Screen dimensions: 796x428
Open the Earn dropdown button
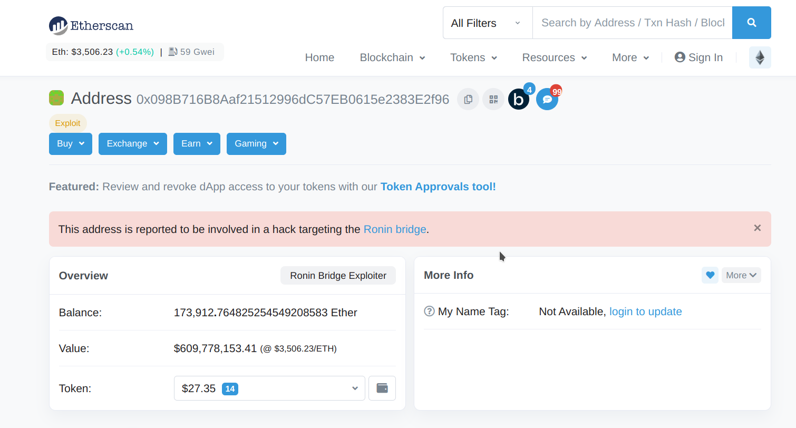click(197, 144)
